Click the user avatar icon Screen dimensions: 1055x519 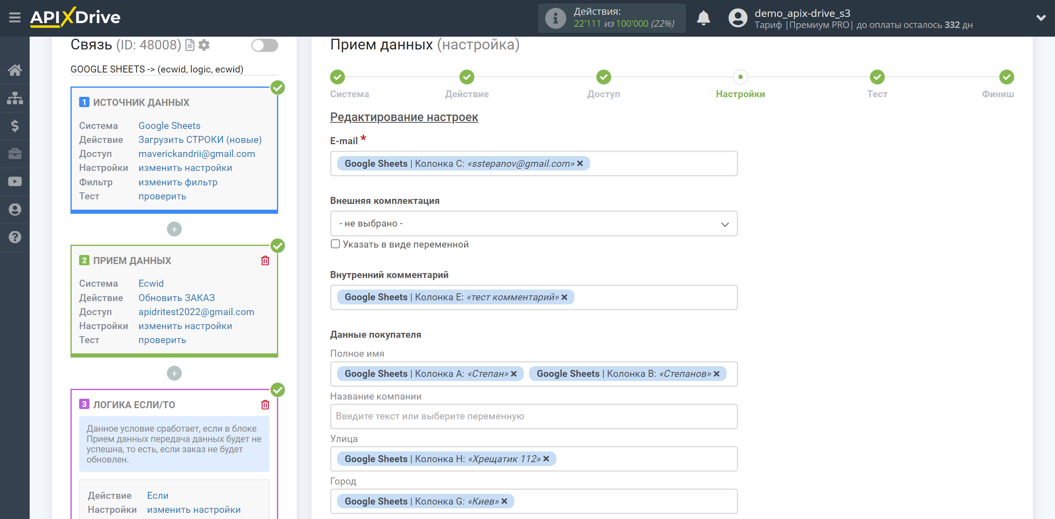pyautogui.click(x=738, y=18)
